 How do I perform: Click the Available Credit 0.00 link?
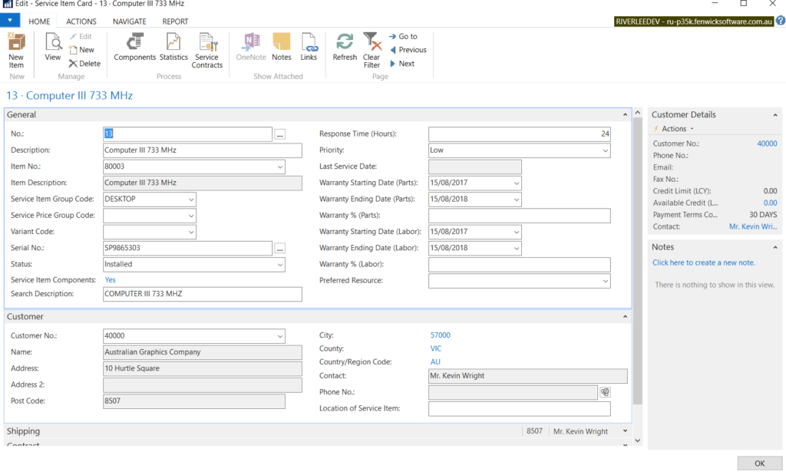pyautogui.click(x=770, y=203)
